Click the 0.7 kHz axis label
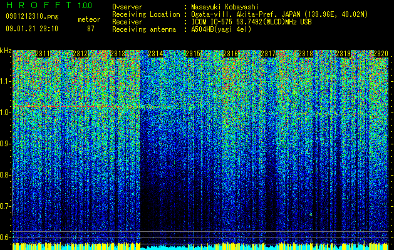This screenshot has height=250, width=394. pos(6,206)
